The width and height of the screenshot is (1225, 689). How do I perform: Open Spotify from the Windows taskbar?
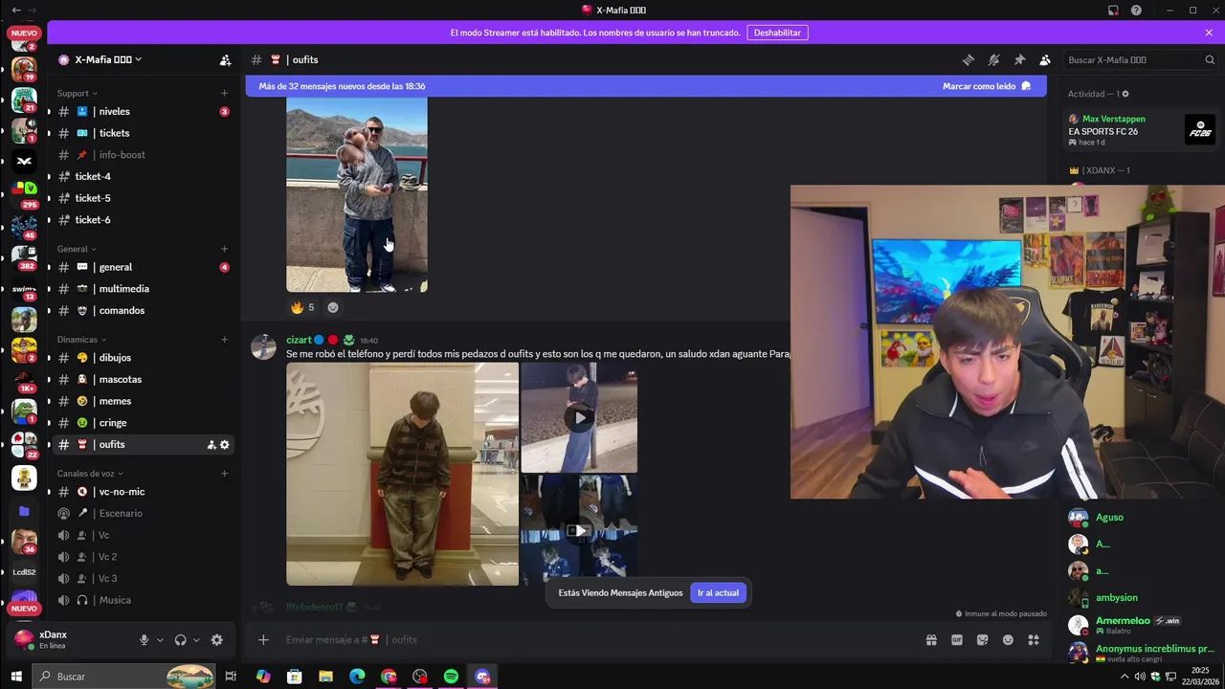point(451,677)
